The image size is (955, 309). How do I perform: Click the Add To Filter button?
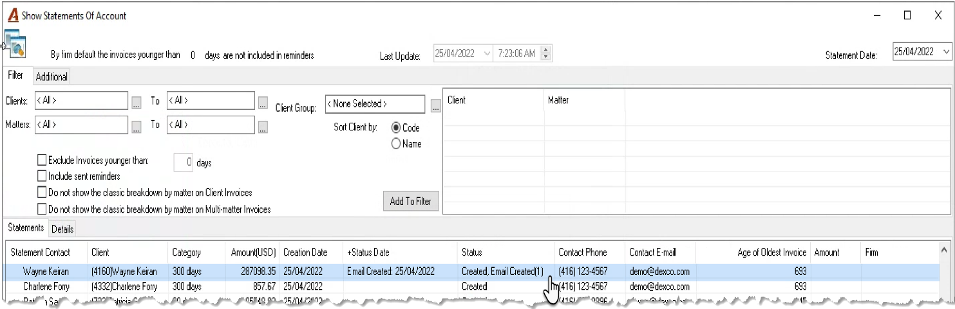pyautogui.click(x=411, y=201)
